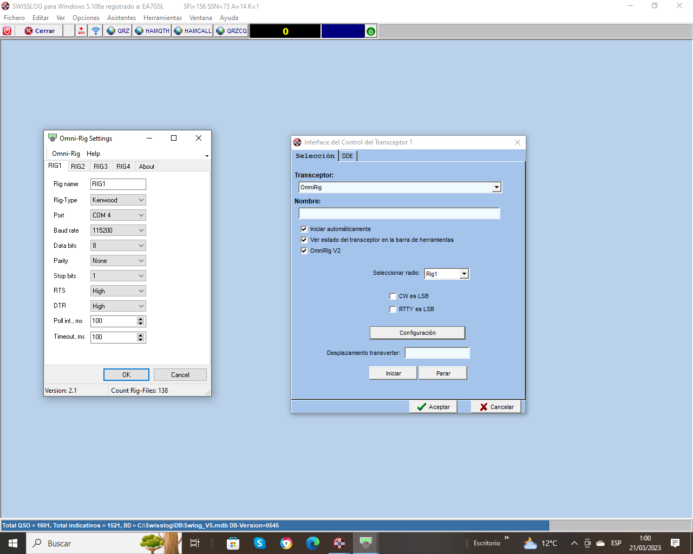This screenshot has height=554, width=693.
Task: Open the Editar menu
Action: click(41, 18)
